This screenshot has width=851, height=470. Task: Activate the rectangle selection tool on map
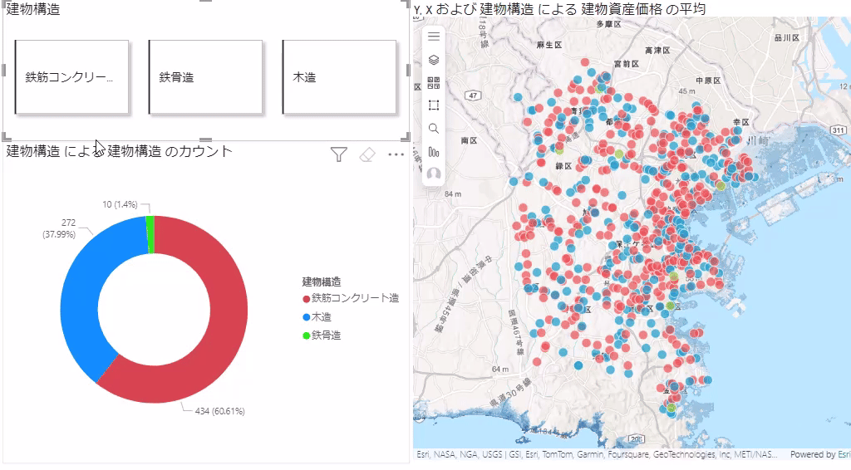(433, 105)
